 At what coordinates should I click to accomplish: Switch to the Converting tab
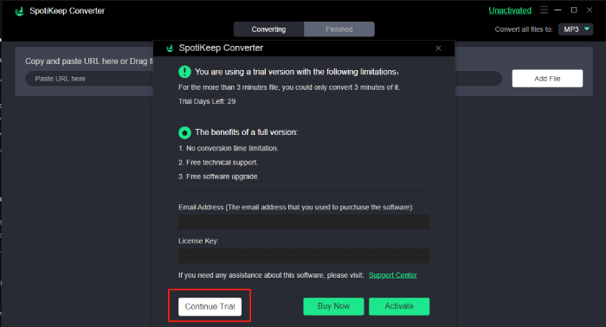pos(268,29)
